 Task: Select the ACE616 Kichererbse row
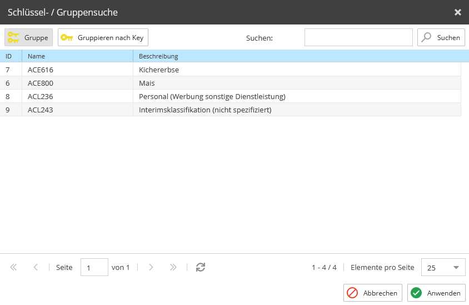[x=230, y=70]
